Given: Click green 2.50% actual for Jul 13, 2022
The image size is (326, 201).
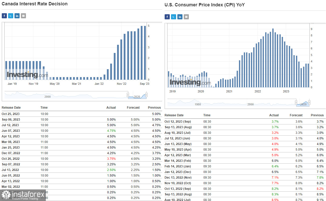Looking at the screenshot, I should coord(111,170).
